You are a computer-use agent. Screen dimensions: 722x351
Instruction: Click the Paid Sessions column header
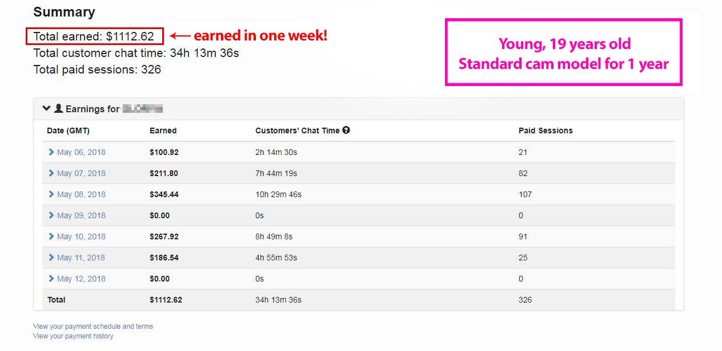545,130
